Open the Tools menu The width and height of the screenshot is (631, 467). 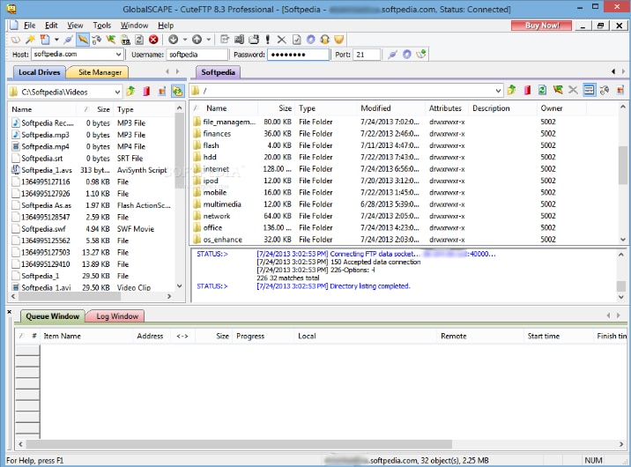click(102, 26)
